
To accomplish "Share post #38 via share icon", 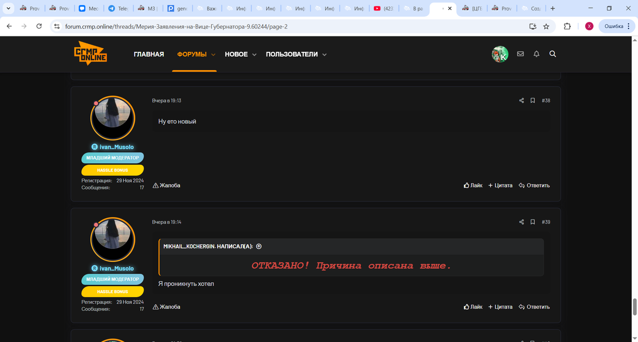I will tap(521, 101).
